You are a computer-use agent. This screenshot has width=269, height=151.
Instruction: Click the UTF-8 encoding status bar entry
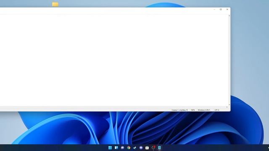tap(217, 110)
